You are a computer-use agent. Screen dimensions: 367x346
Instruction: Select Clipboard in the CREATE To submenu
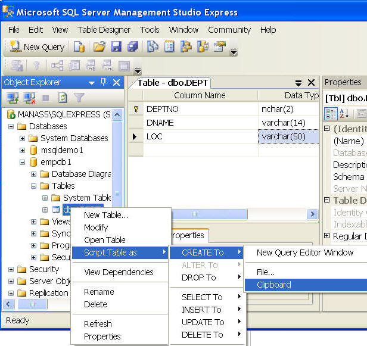306,285
